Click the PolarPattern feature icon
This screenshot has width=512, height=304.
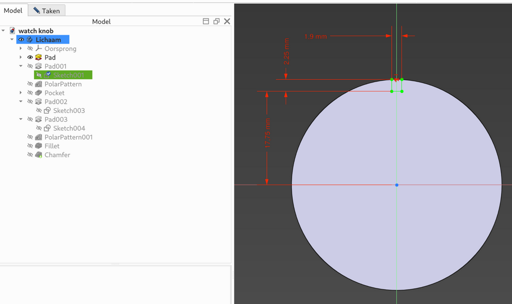point(38,84)
